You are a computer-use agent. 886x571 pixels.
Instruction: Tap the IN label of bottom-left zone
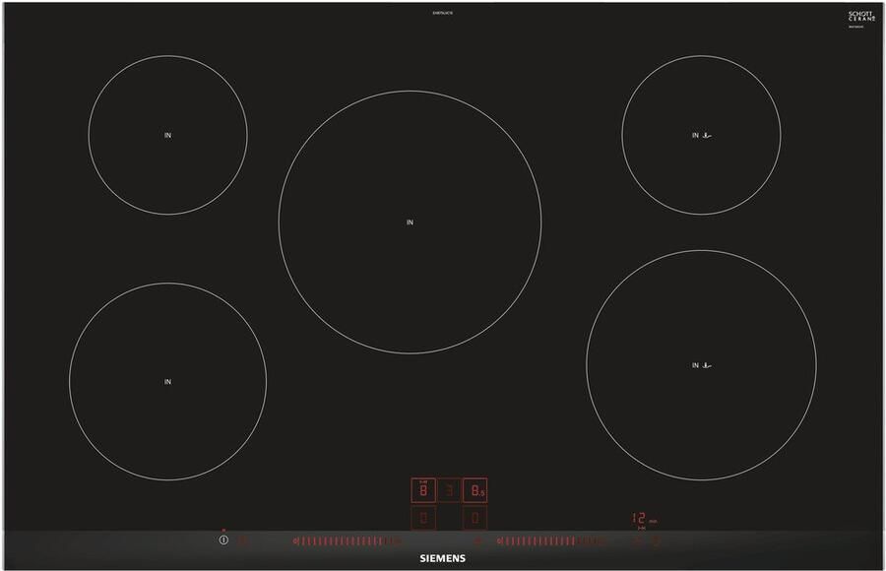click(x=167, y=381)
